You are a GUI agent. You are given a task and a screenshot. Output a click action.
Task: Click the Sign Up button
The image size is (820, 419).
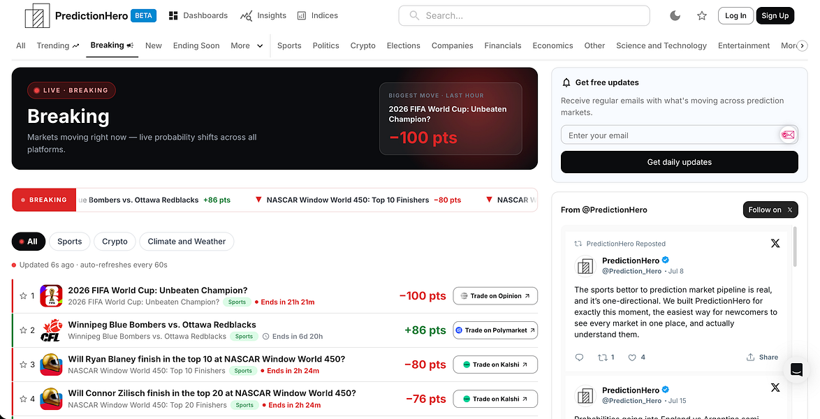pyautogui.click(x=775, y=15)
